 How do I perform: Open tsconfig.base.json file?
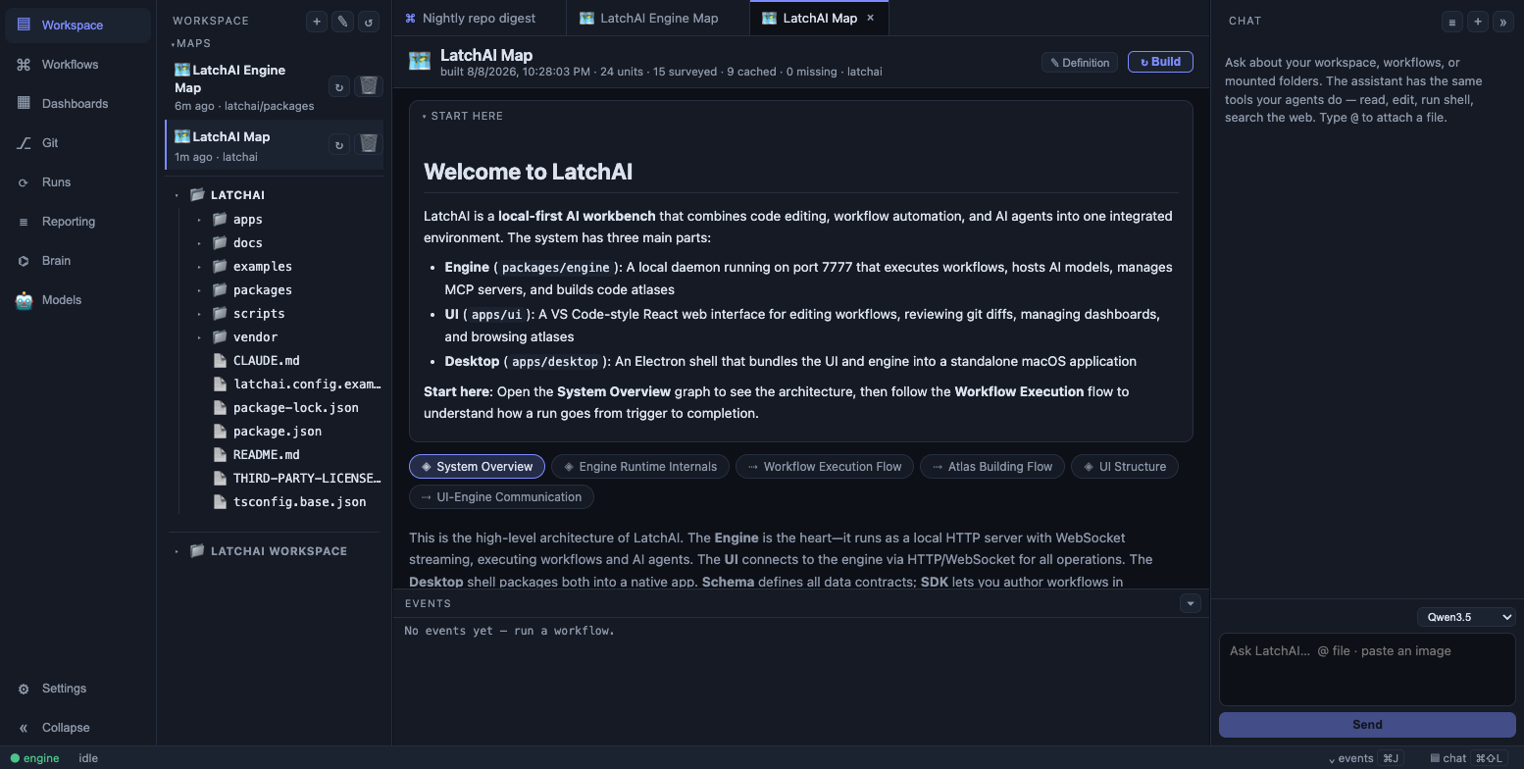point(299,501)
